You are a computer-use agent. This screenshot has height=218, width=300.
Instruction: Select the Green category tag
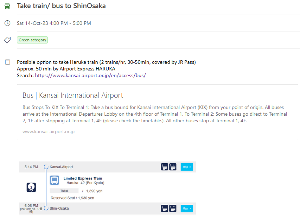click(x=32, y=40)
